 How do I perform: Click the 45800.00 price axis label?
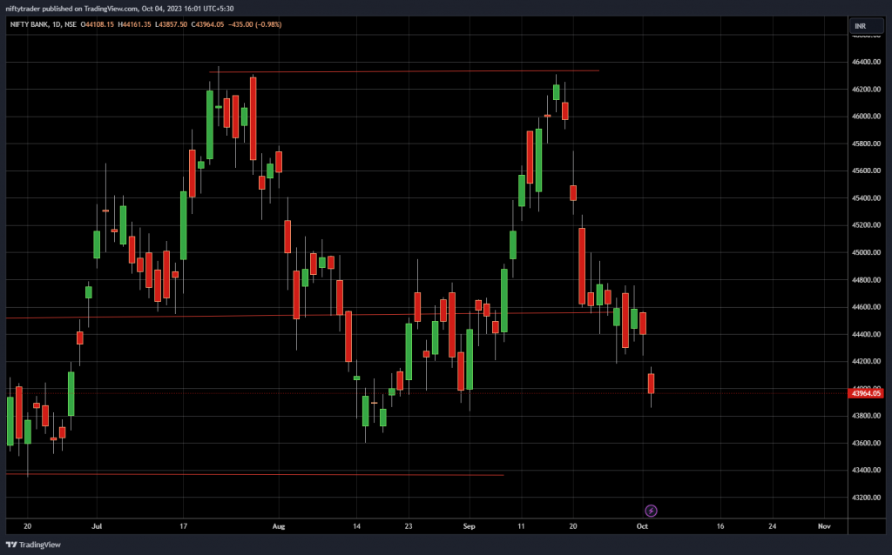[x=866, y=144]
